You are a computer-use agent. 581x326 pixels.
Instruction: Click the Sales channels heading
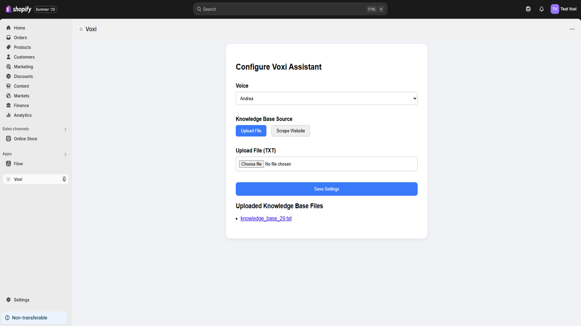coord(16,129)
